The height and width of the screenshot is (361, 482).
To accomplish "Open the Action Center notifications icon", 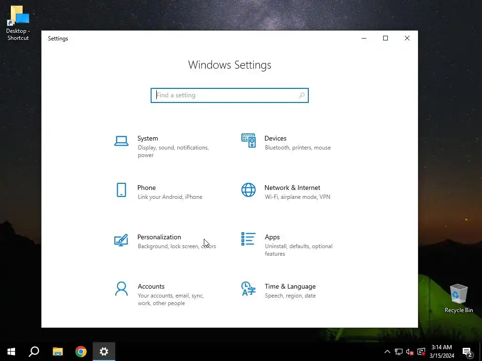I will [467, 352].
